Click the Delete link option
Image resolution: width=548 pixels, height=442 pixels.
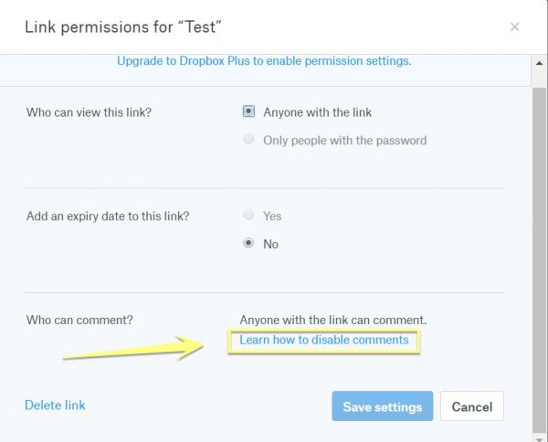[x=55, y=405]
